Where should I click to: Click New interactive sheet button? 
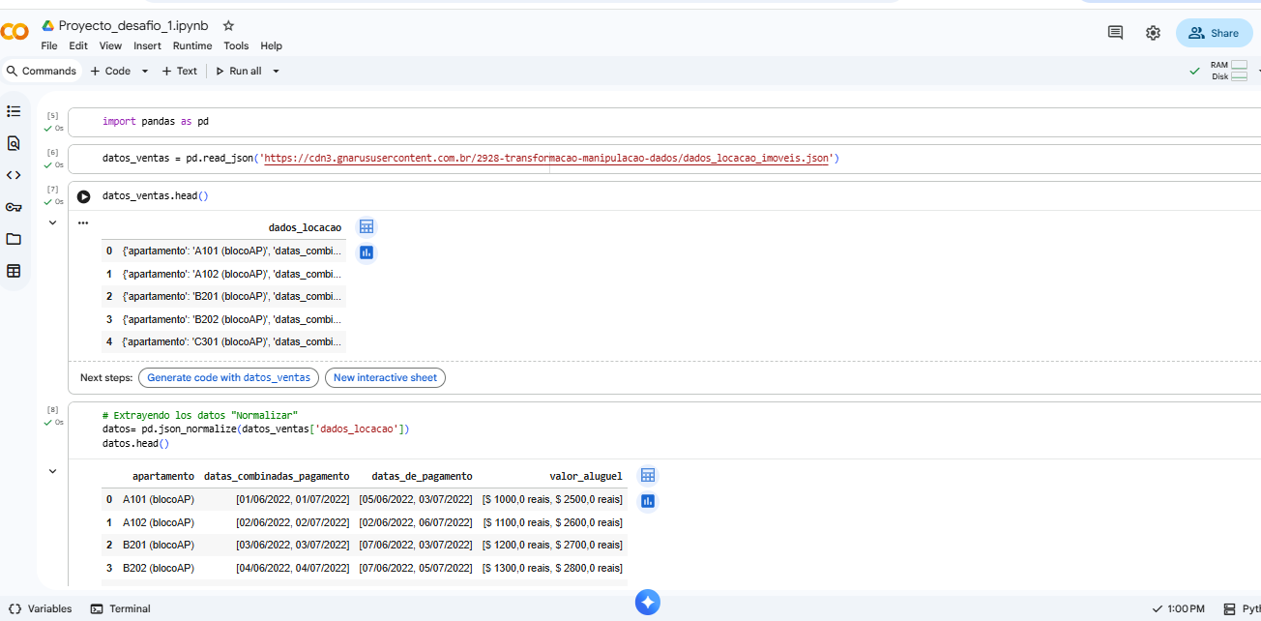pyautogui.click(x=385, y=377)
